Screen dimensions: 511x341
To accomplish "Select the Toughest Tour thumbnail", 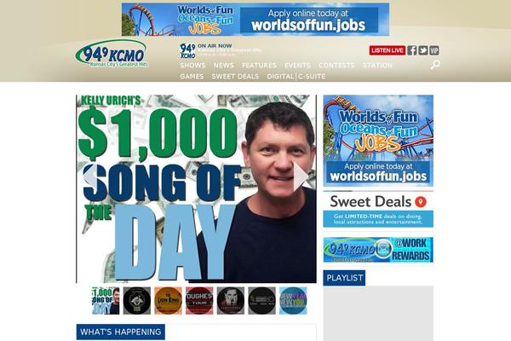I will click(x=199, y=301).
